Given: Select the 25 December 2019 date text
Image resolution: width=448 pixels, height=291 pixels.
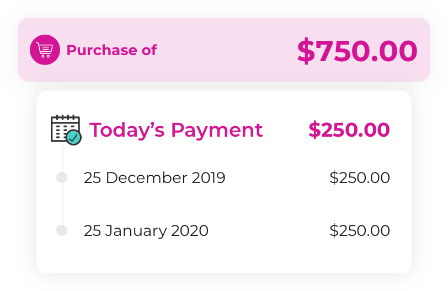Looking at the screenshot, I should (x=154, y=178).
